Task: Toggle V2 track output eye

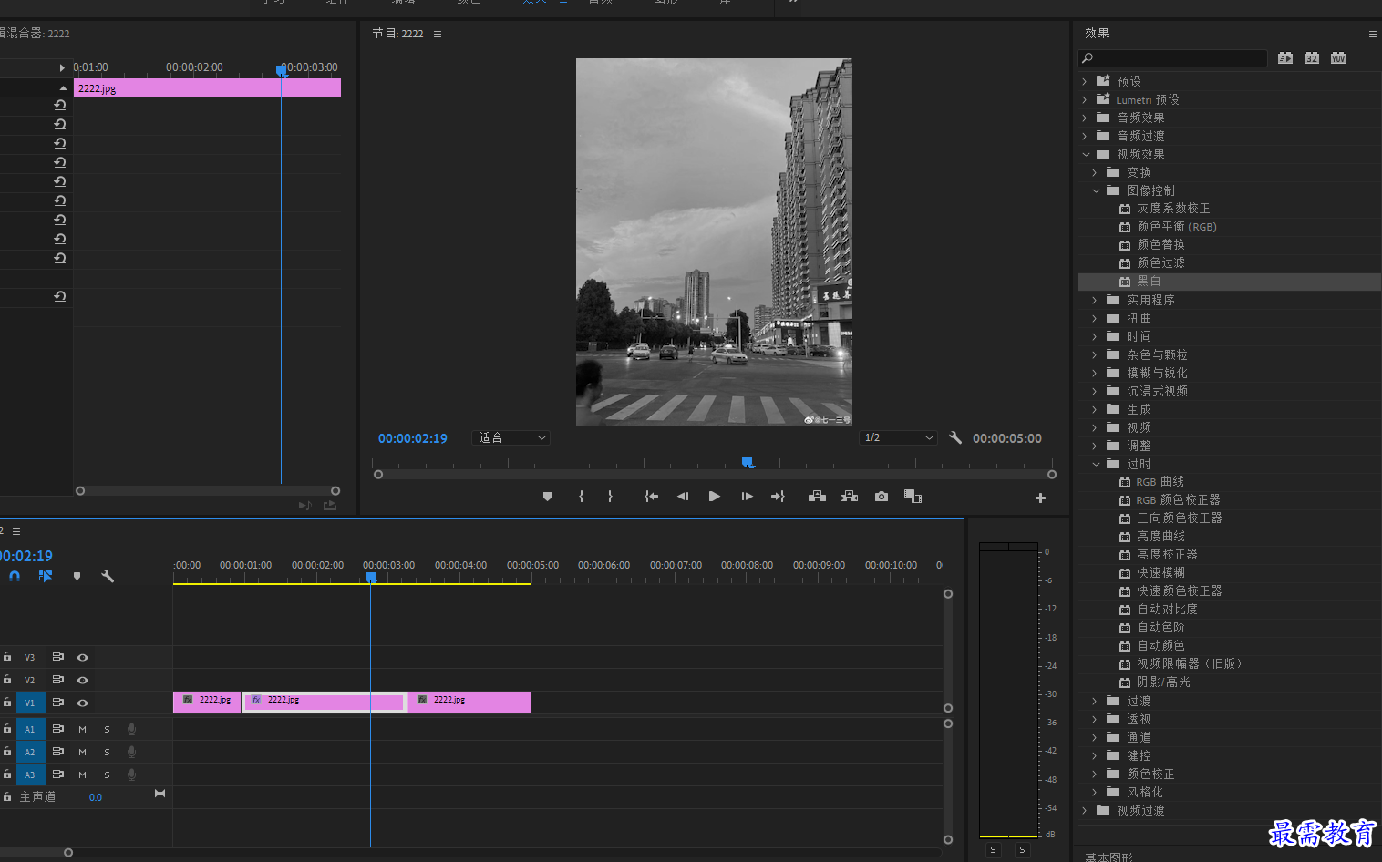Action: click(83, 680)
